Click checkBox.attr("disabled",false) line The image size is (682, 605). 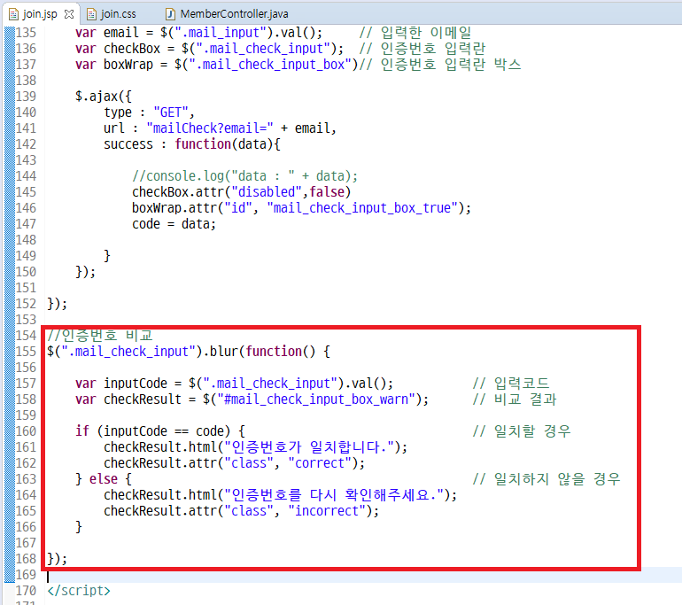[242, 192]
